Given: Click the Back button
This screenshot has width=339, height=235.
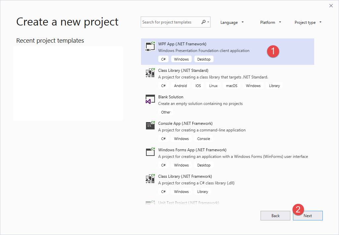Looking at the screenshot, I should (x=275, y=215).
